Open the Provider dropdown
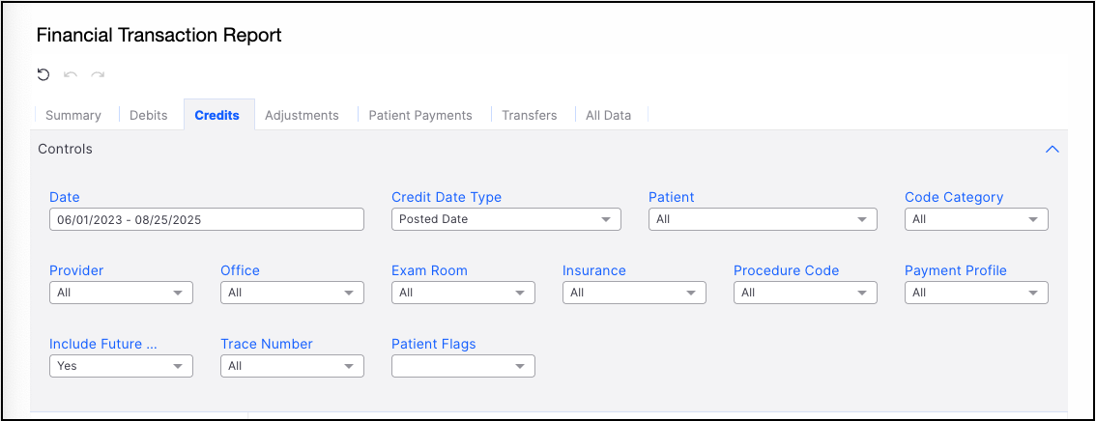Viewport: 1096px width, 421px height. (x=121, y=293)
